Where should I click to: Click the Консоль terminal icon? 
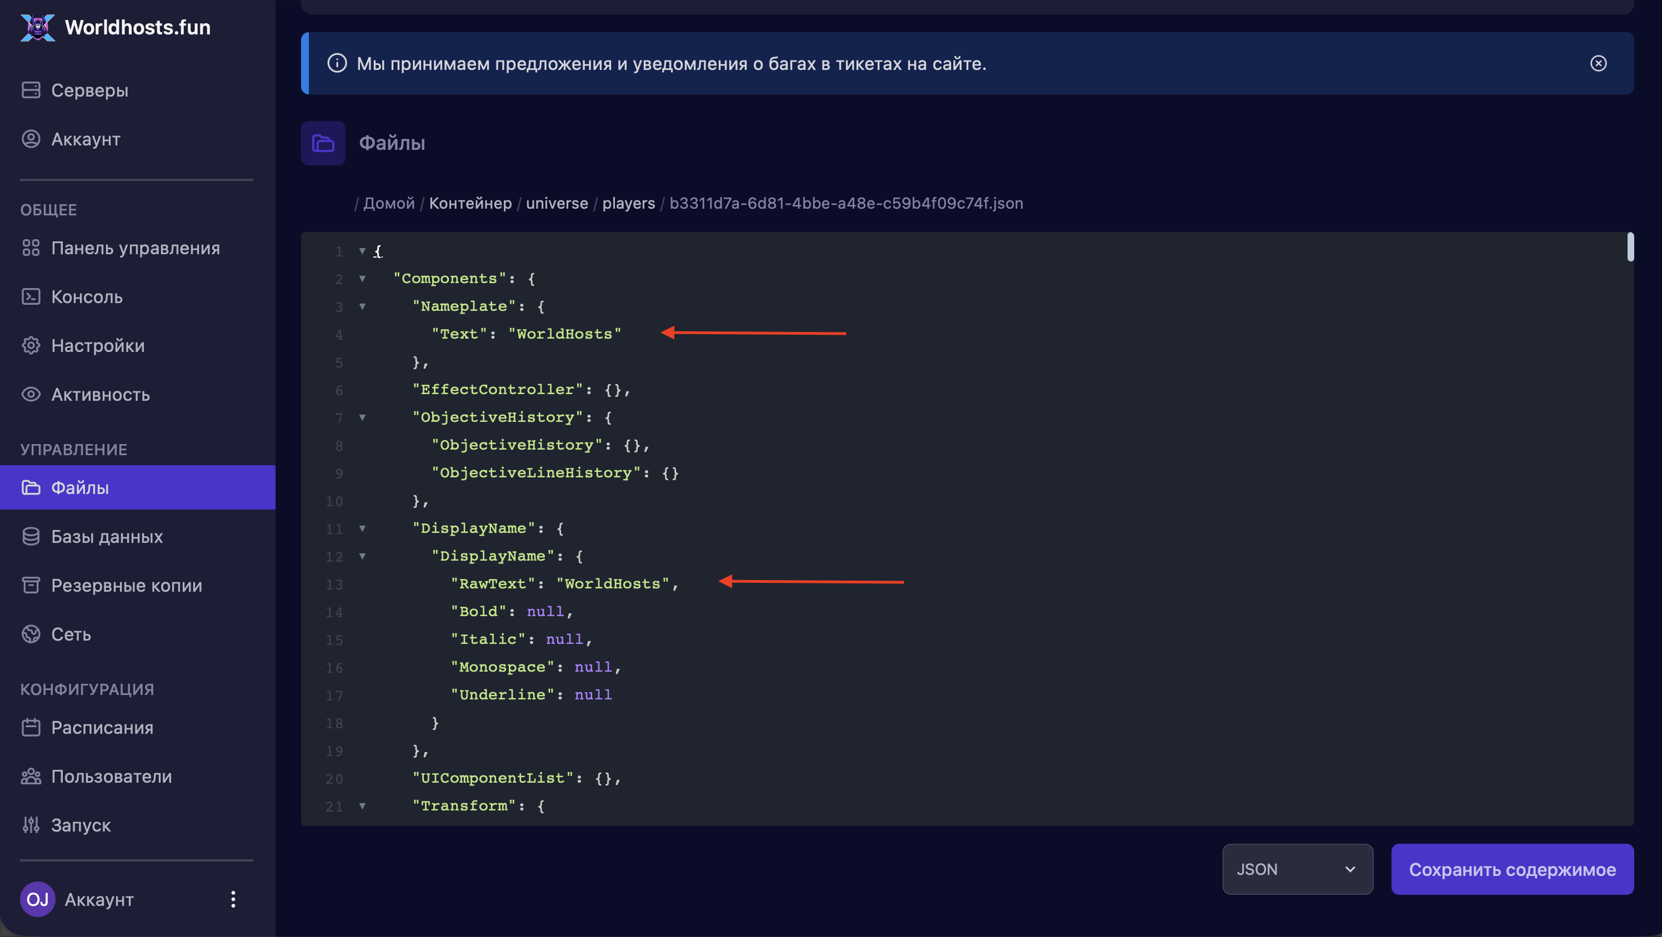point(31,296)
